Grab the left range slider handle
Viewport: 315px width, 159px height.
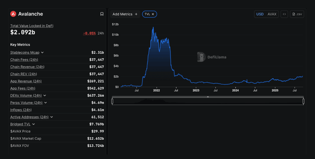pos(112,101)
